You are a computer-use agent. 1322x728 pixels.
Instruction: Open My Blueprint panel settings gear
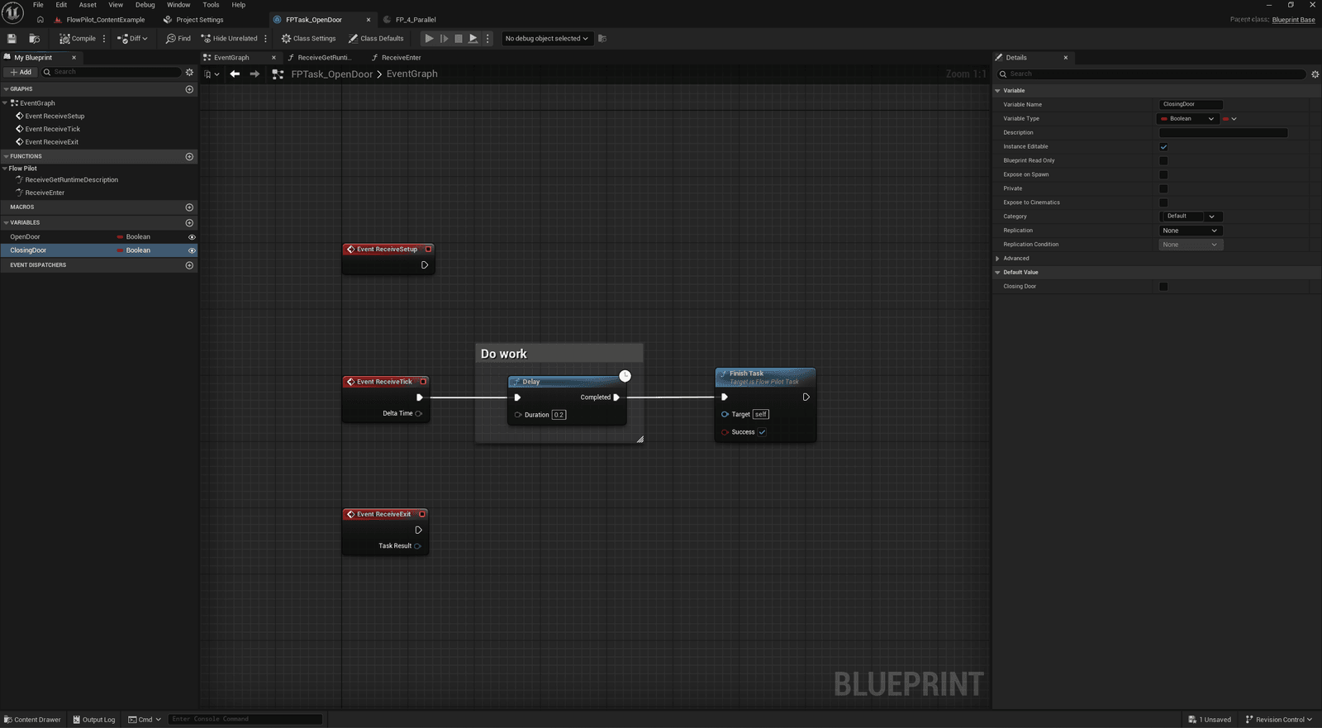(189, 72)
